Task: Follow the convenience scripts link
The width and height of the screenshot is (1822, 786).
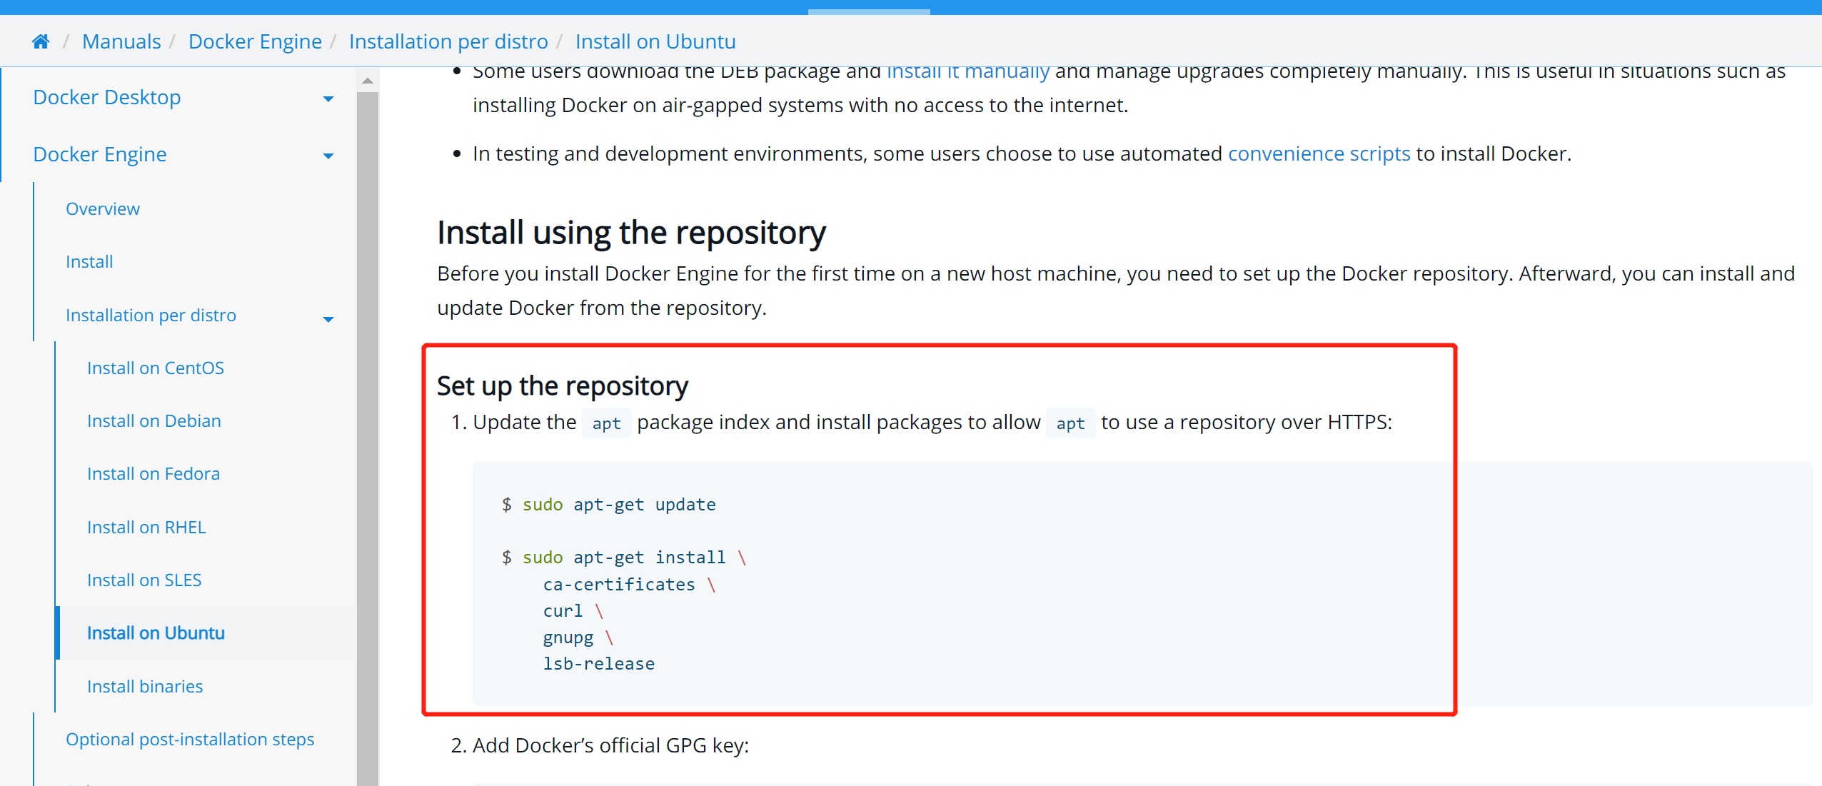Action: tap(1319, 153)
